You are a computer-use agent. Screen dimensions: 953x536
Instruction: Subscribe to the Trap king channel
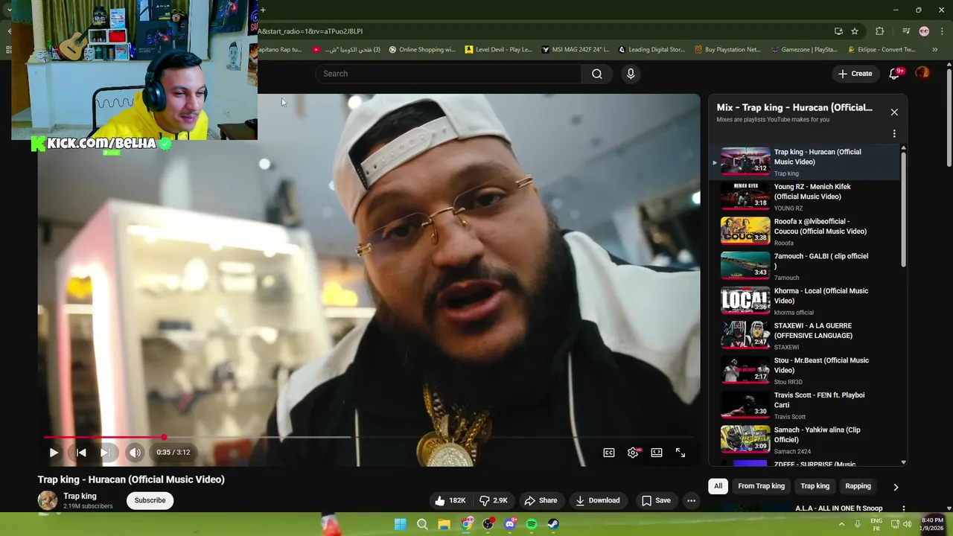[x=150, y=500]
